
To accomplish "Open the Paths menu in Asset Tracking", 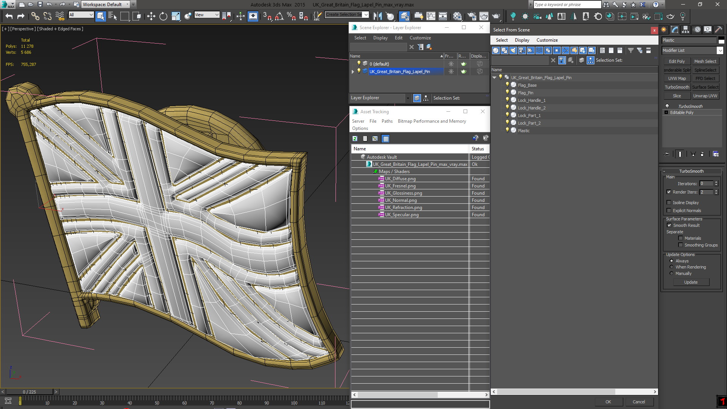I will click(387, 121).
